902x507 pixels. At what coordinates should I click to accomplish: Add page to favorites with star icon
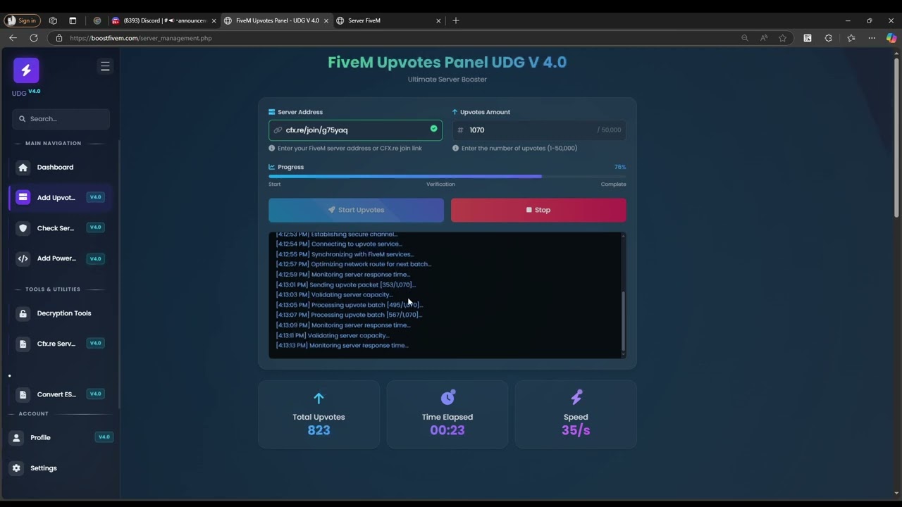point(782,38)
